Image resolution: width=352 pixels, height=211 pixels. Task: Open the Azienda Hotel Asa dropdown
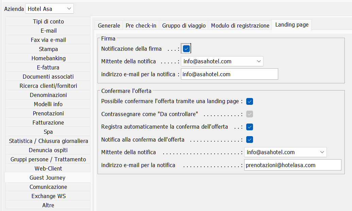(49, 9)
